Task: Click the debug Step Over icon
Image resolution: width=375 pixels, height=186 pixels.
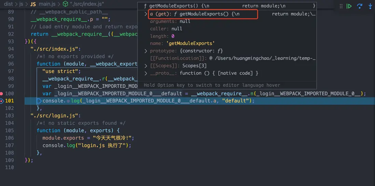Action: click(x=359, y=6)
